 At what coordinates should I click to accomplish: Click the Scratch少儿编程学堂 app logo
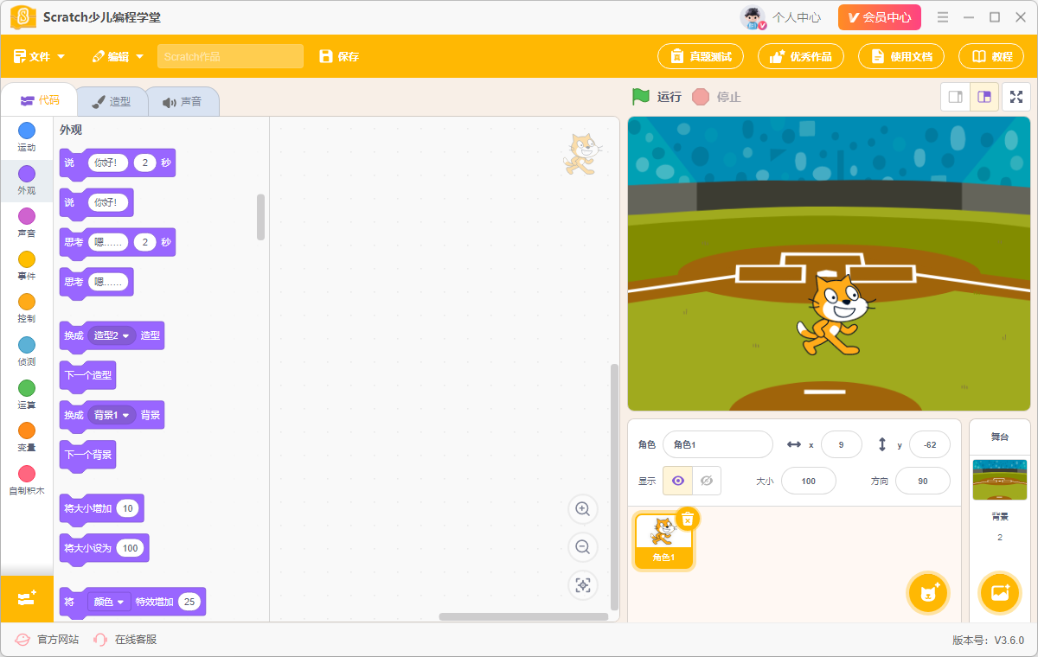point(23,17)
